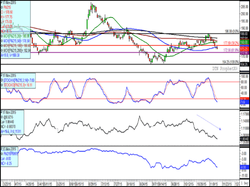Click the STOCH K[PMZ15,3,14]= 7.69 legend entry
The width and height of the screenshot is (250, 187).
(x=19, y=80)
